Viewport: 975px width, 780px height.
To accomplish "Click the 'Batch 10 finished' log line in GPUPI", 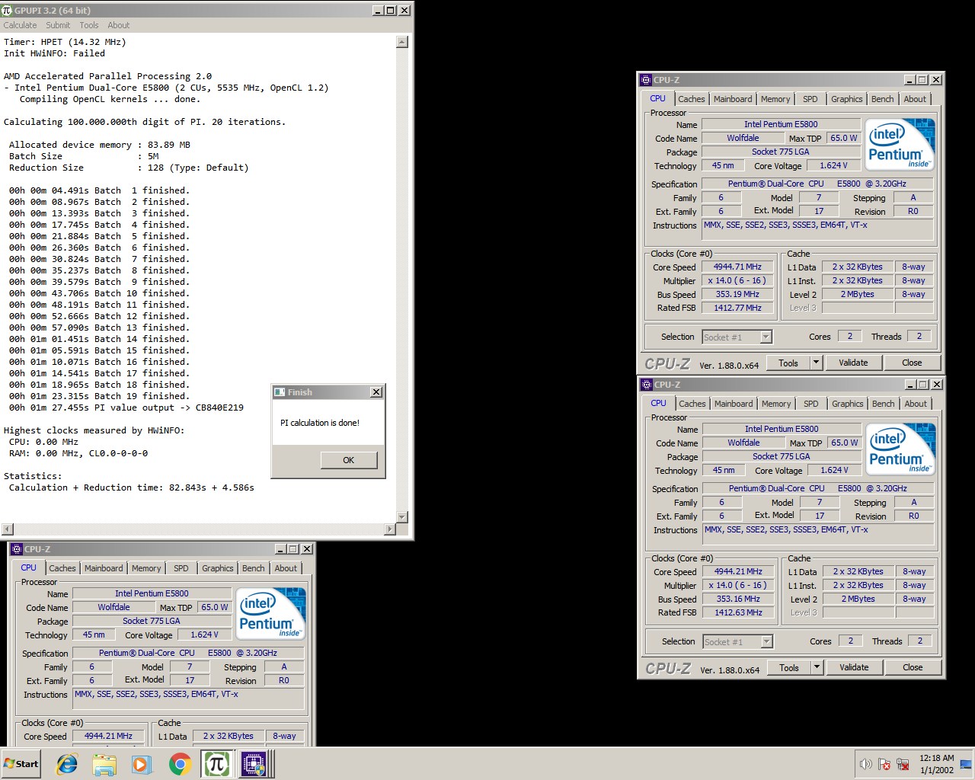I will [99, 293].
